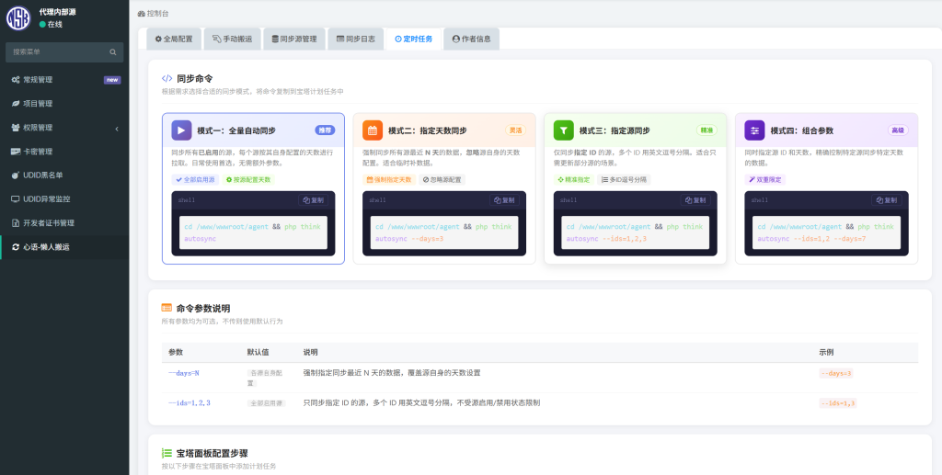The image size is (942, 475).
Task: Switch to 全局配置 tab
Action: (174, 39)
